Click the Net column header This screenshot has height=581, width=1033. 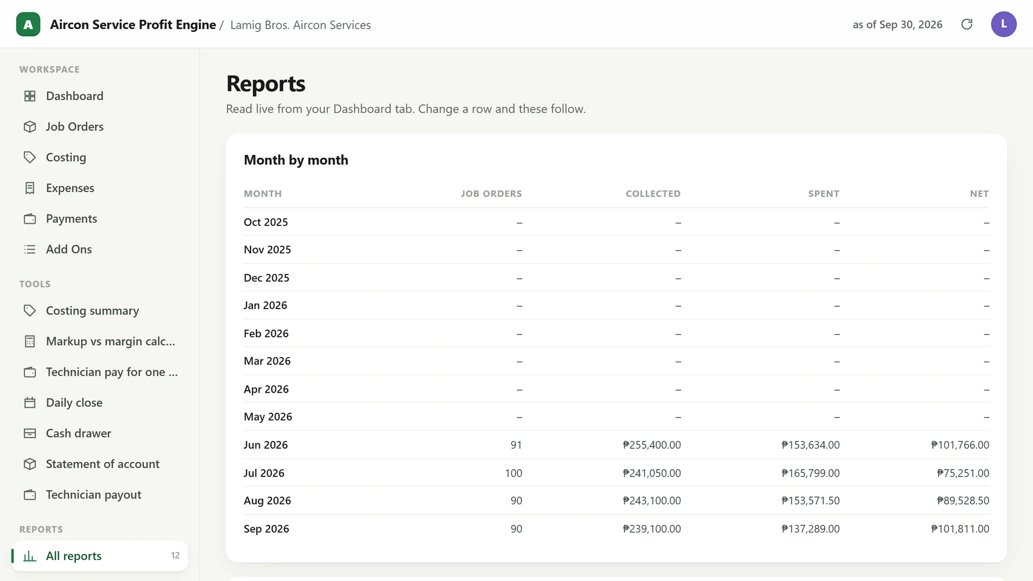tap(979, 194)
